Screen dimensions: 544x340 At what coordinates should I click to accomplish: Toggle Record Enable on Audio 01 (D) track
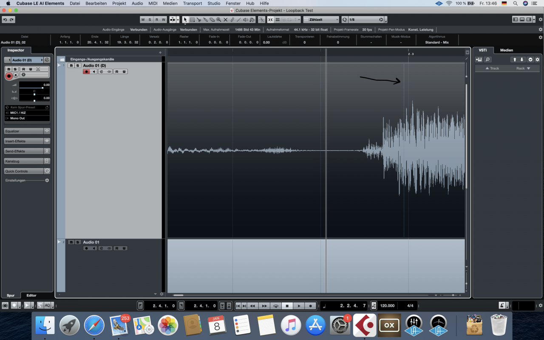click(x=87, y=71)
